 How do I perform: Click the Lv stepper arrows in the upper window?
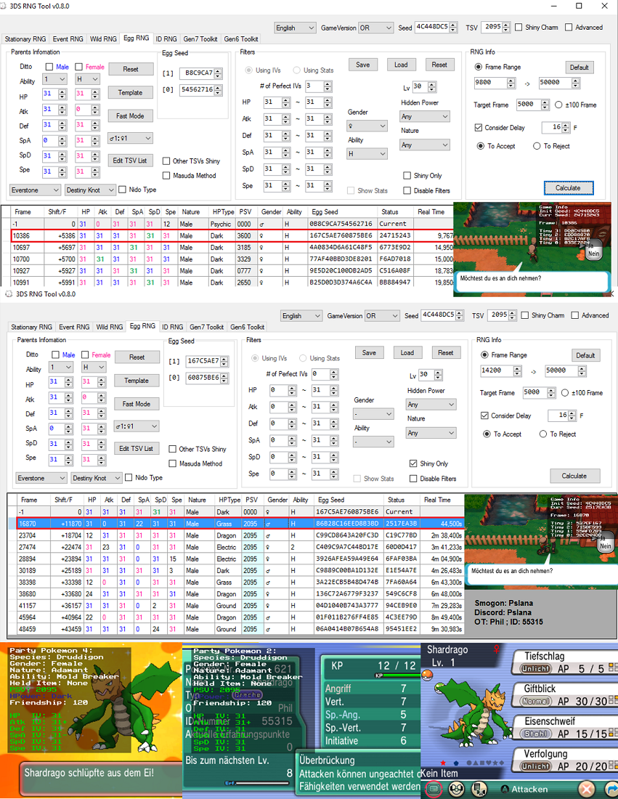[432, 87]
